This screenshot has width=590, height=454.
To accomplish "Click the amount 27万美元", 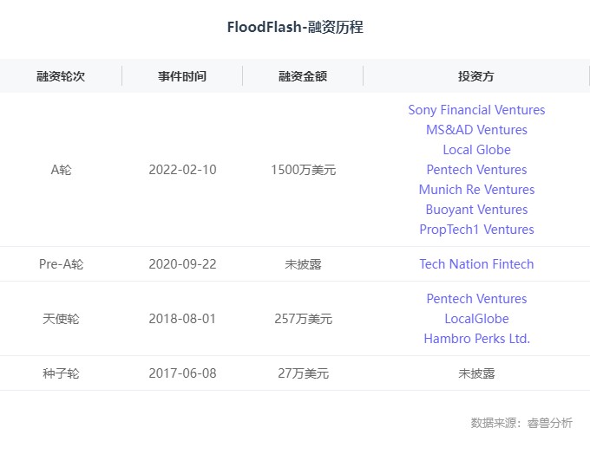I will [x=304, y=373].
